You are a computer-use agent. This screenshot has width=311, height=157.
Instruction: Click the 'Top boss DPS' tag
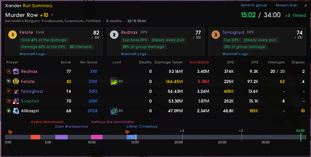[x=135, y=40]
